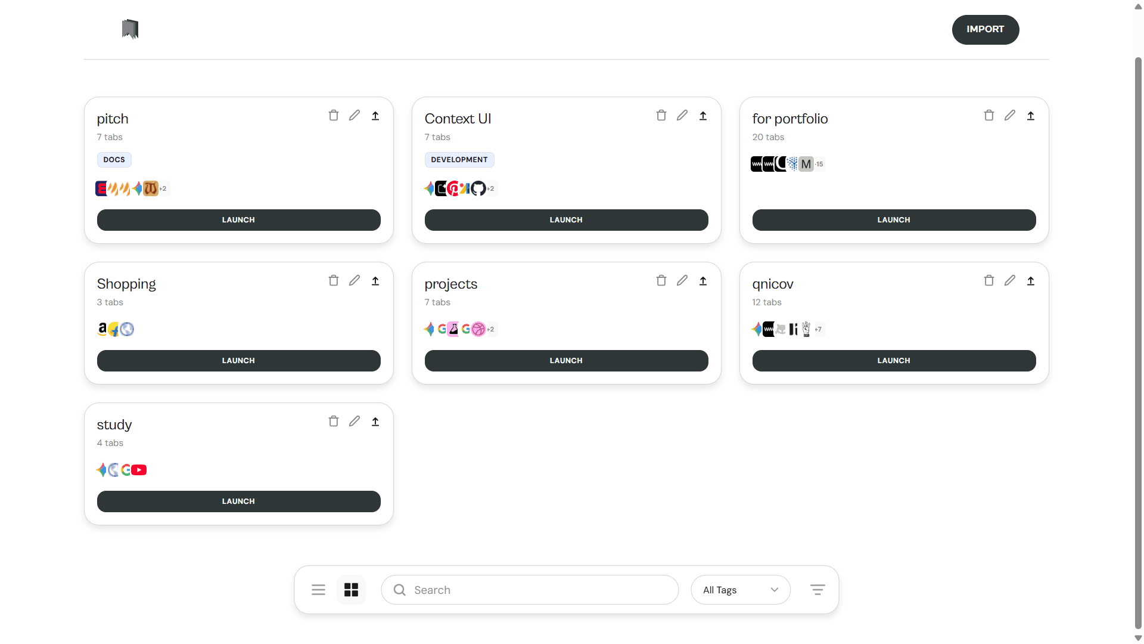Click the GitHub favicon in Context UI card
Viewport: 1144px width, 644px height.
479,188
